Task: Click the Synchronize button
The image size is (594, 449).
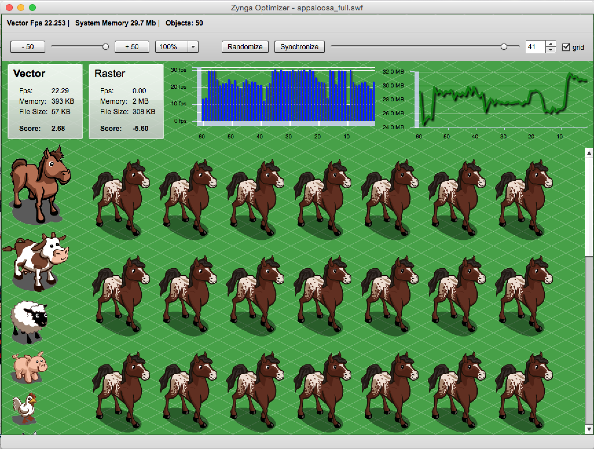Action: 299,47
